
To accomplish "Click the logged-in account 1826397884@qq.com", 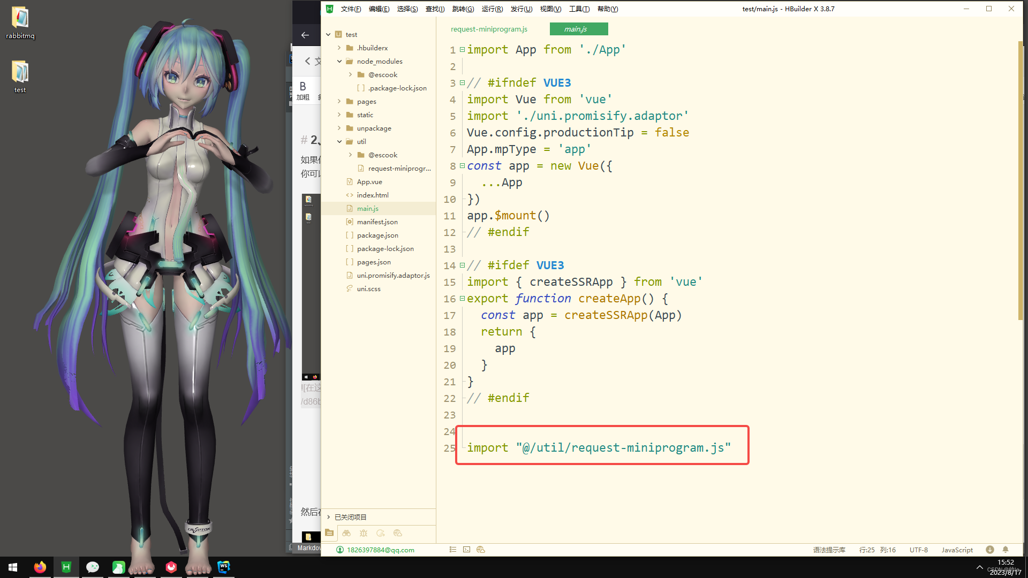I will tap(380, 550).
